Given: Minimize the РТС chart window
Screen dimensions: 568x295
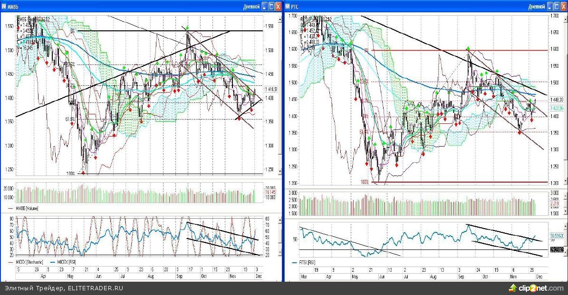Looking at the screenshot, I should [x=549, y=6].
